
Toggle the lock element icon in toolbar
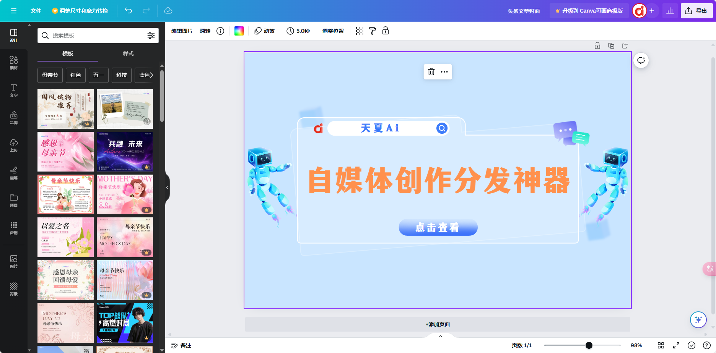(386, 31)
